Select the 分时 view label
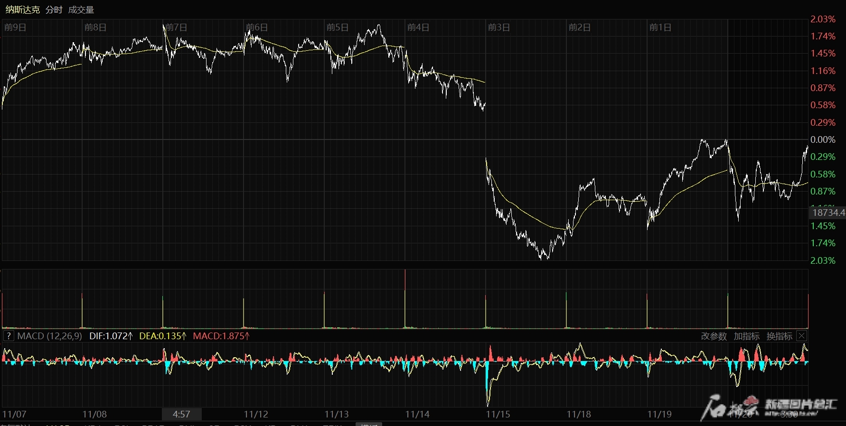Viewport: 846px width, 426px height. 54,9
